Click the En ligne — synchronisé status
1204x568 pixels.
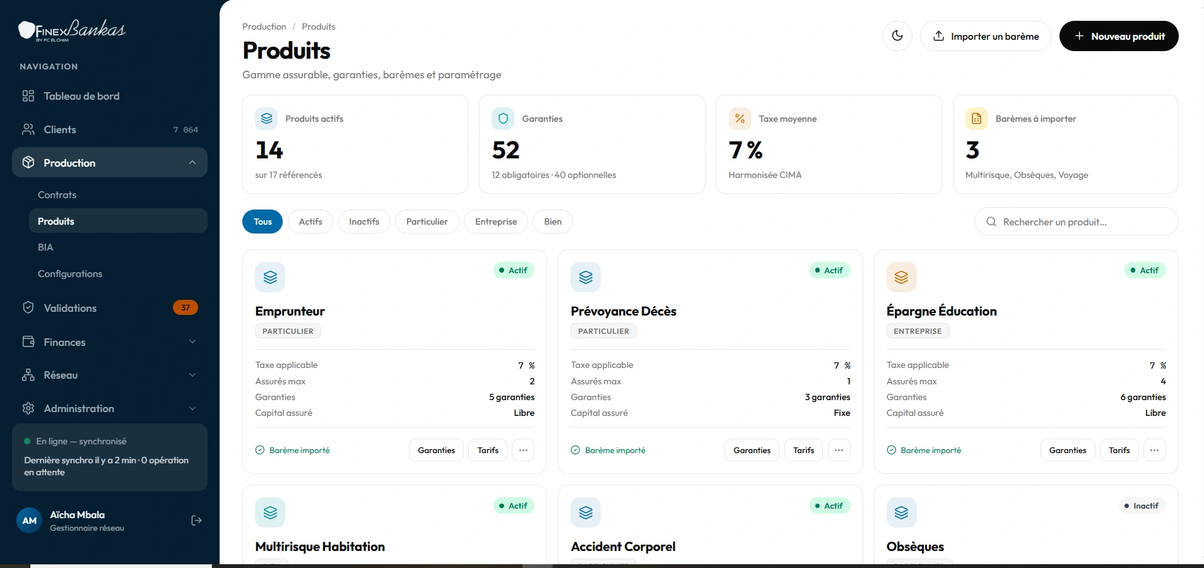coord(75,441)
